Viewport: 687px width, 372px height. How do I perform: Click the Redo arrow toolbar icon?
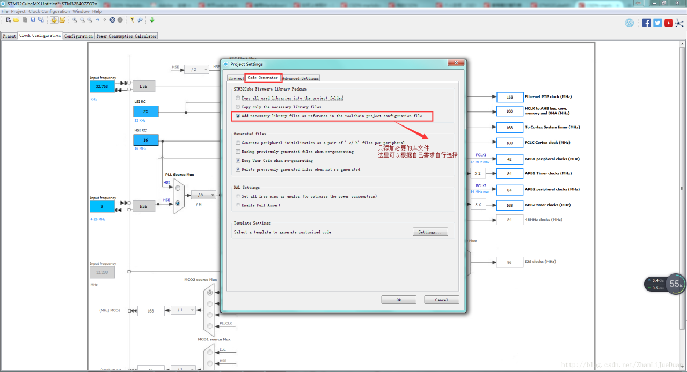(105, 20)
